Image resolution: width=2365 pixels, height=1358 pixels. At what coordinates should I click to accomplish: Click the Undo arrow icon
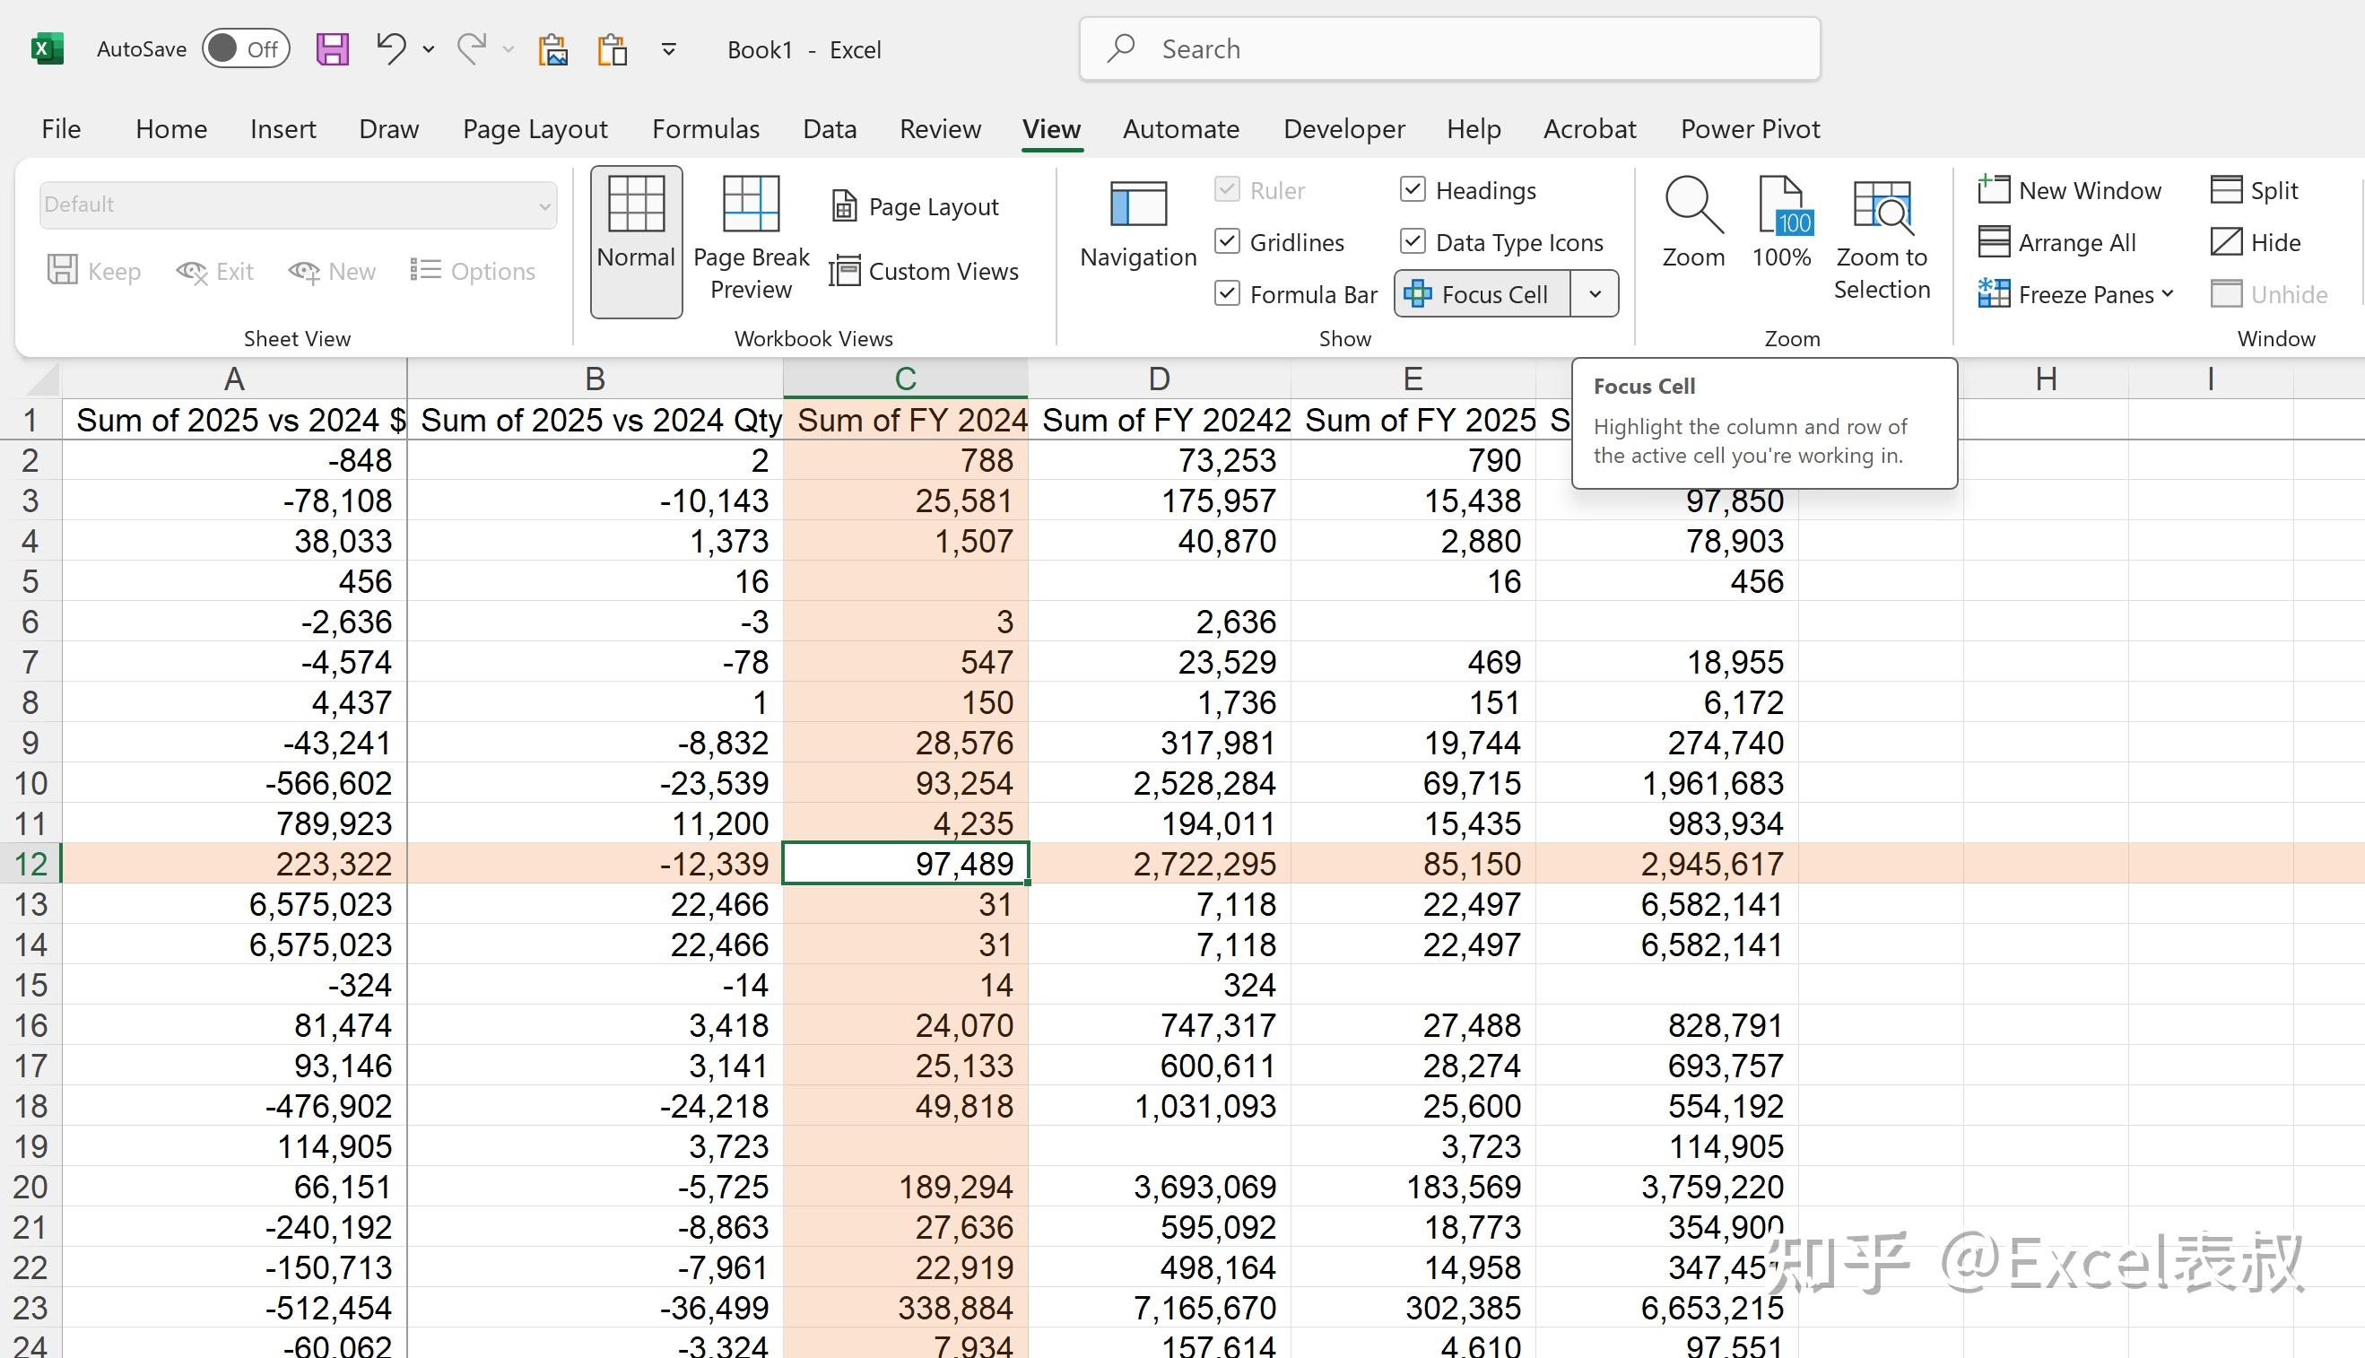coord(391,48)
